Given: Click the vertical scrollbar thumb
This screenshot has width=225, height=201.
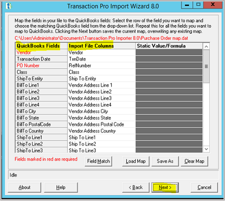Looking at the screenshot, I should pos(206,66).
